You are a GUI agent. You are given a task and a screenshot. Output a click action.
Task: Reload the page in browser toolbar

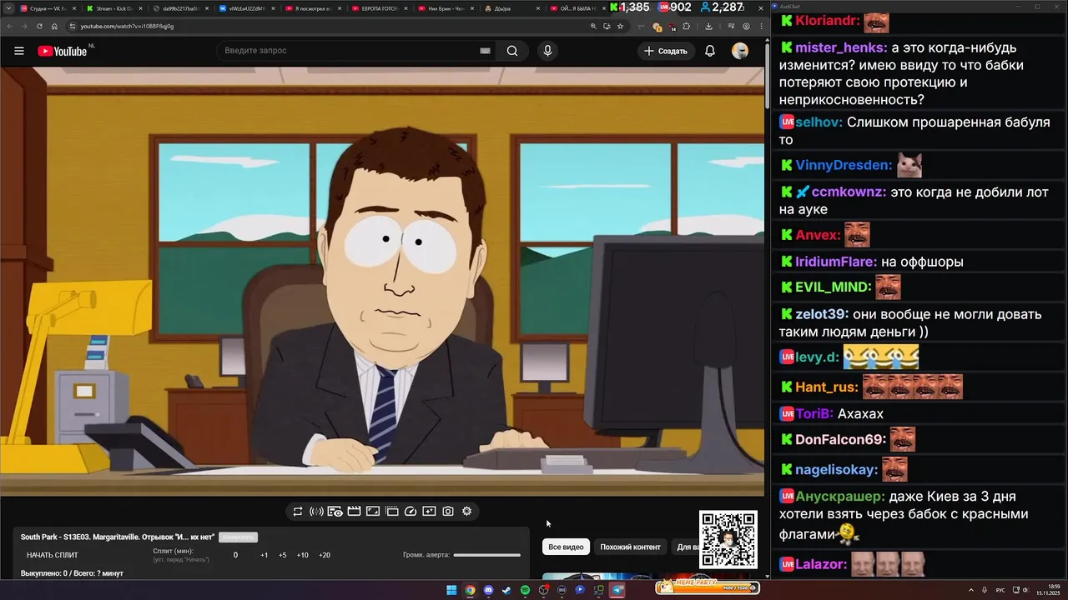[x=40, y=26]
